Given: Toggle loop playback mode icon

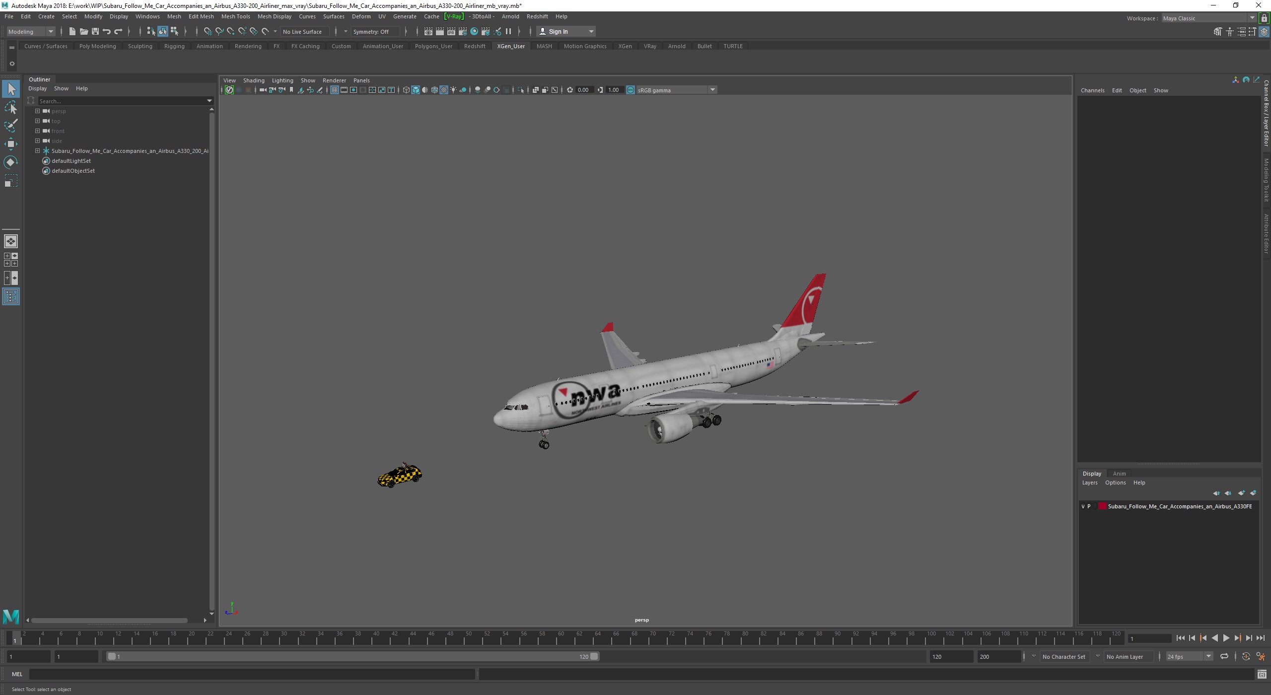Looking at the screenshot, I should click(1224, 656).
